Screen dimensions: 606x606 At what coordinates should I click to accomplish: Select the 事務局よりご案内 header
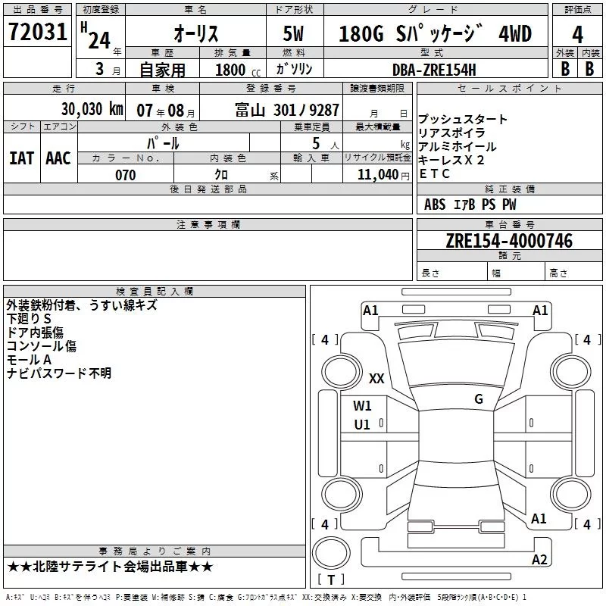pyautogui.click(x=155, y=551)
